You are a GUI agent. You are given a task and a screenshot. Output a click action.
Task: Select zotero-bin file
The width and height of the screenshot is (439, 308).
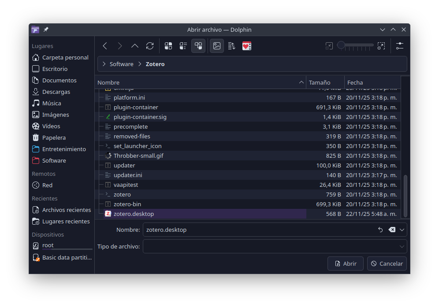coord(248,204)
